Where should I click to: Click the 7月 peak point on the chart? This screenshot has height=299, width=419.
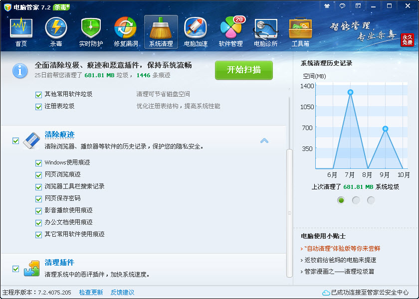[350, 92]
